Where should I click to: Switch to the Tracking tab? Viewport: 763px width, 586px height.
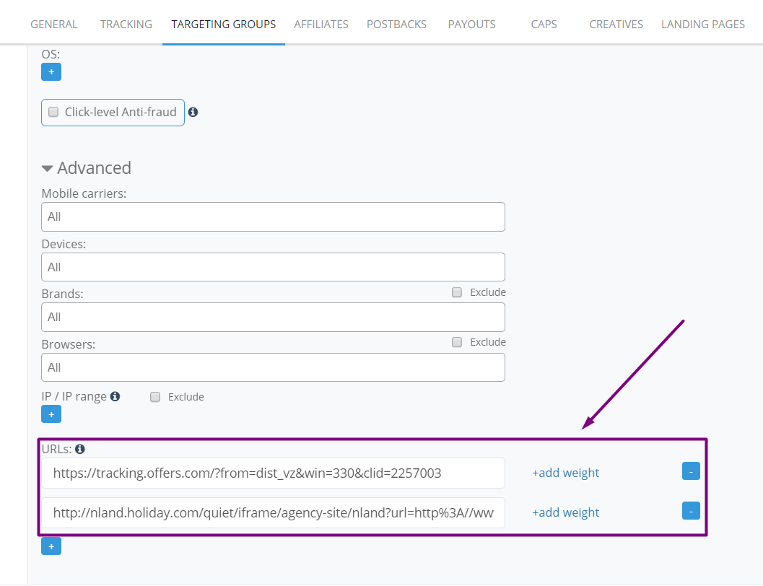click(x=126, y=25)
